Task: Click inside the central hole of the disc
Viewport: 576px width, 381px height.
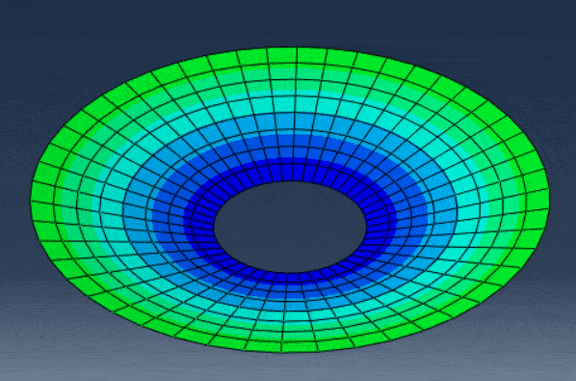Action: (290, 227)
